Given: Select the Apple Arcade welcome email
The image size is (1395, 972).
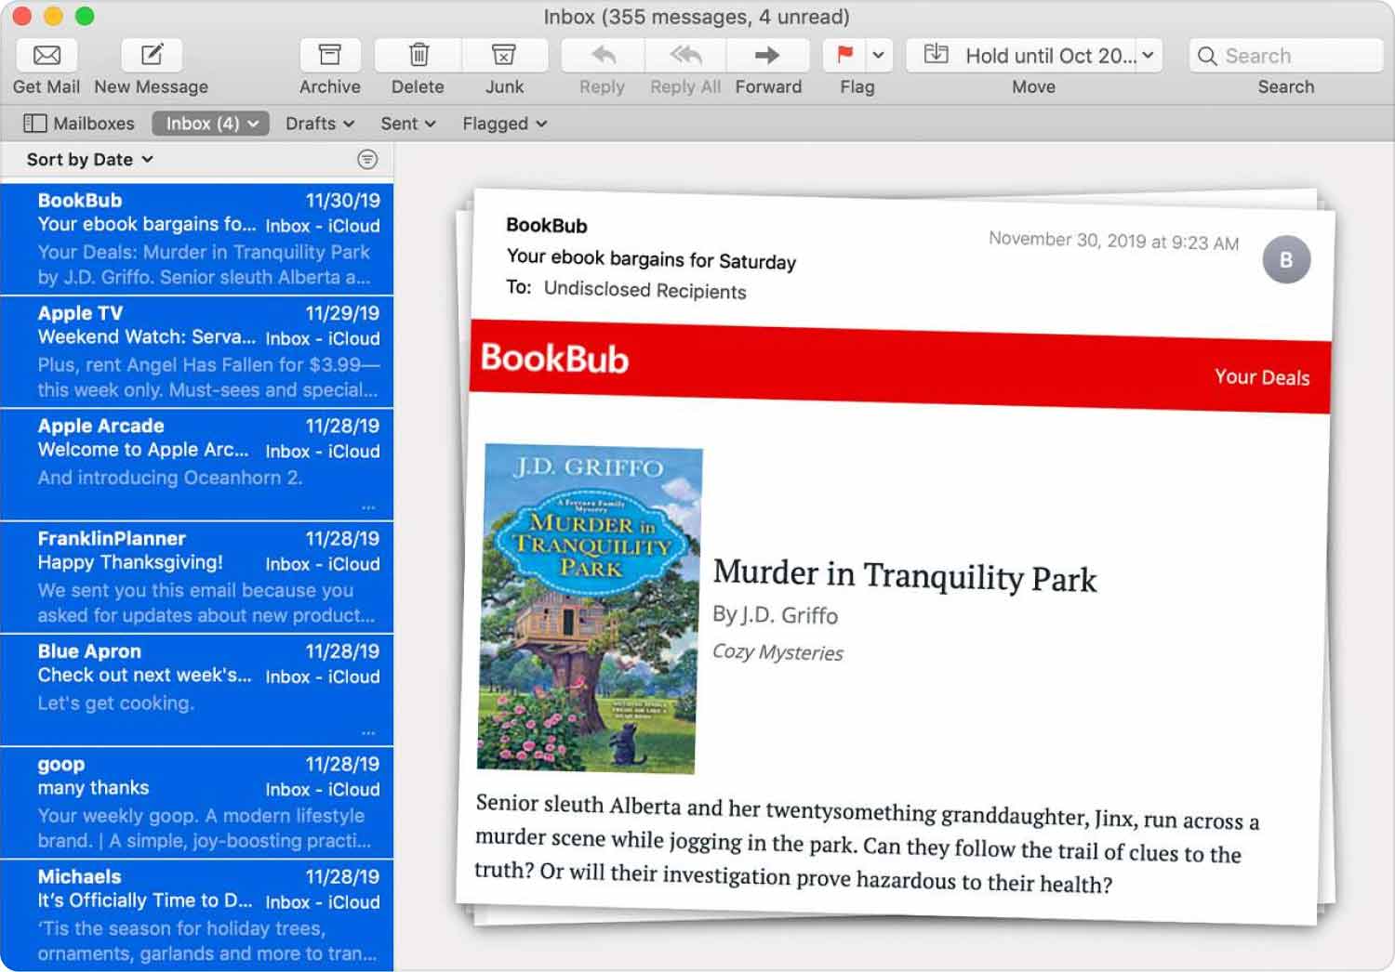Looking at the screenshot, I should (x=197, y=465).
